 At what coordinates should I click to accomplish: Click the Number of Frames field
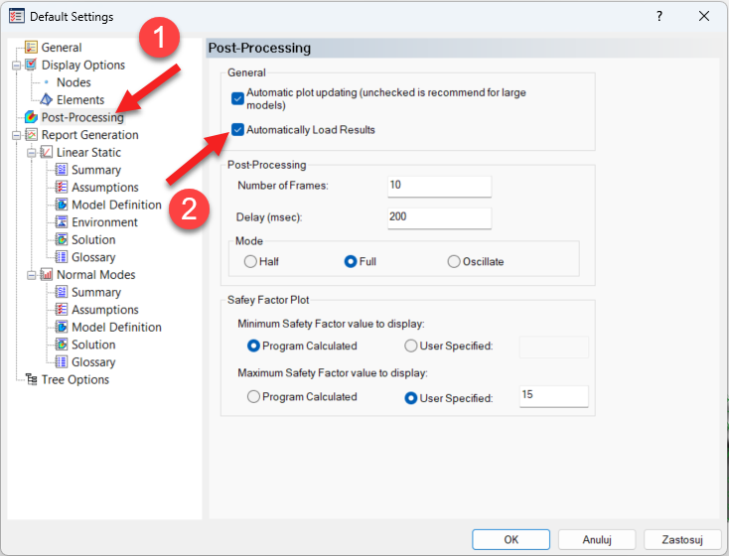(439, 186)
